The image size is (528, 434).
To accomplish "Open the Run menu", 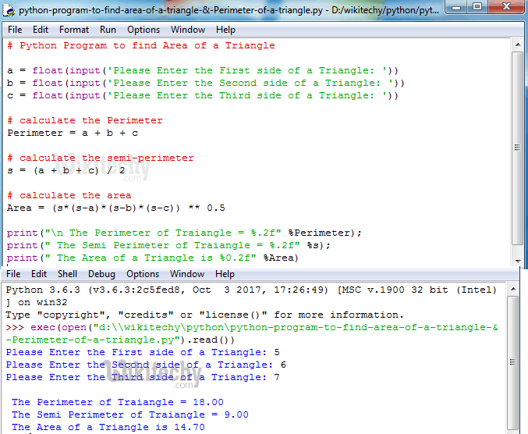I will 108,30.
